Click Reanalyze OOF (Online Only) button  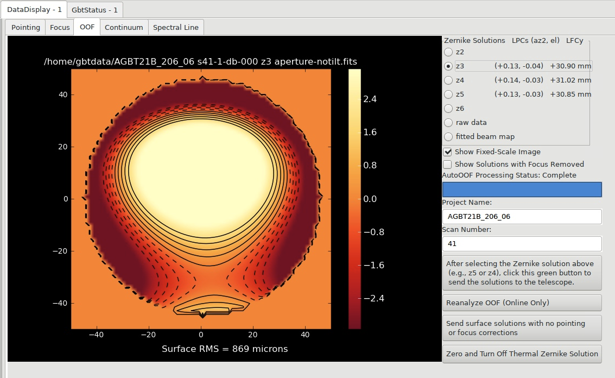point(522,303)
